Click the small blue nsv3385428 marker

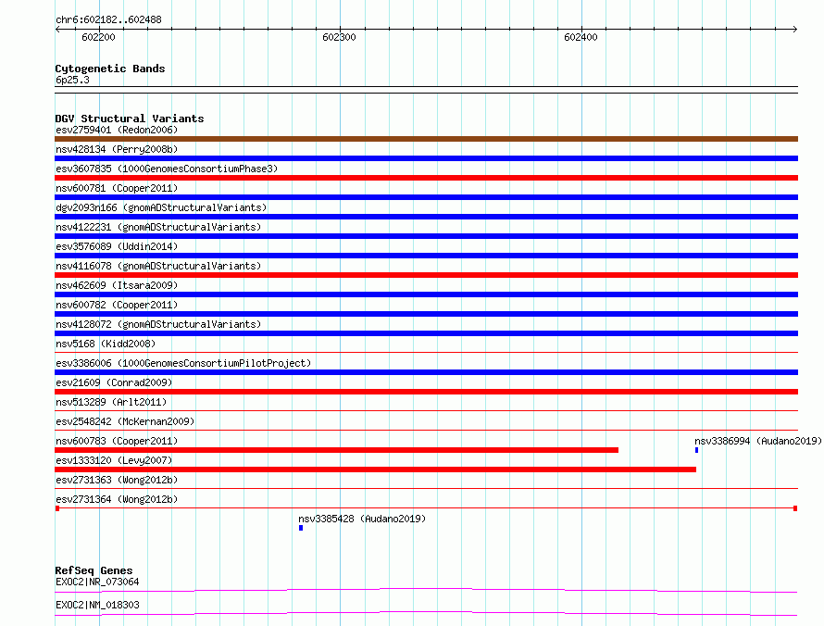point(301,528)
